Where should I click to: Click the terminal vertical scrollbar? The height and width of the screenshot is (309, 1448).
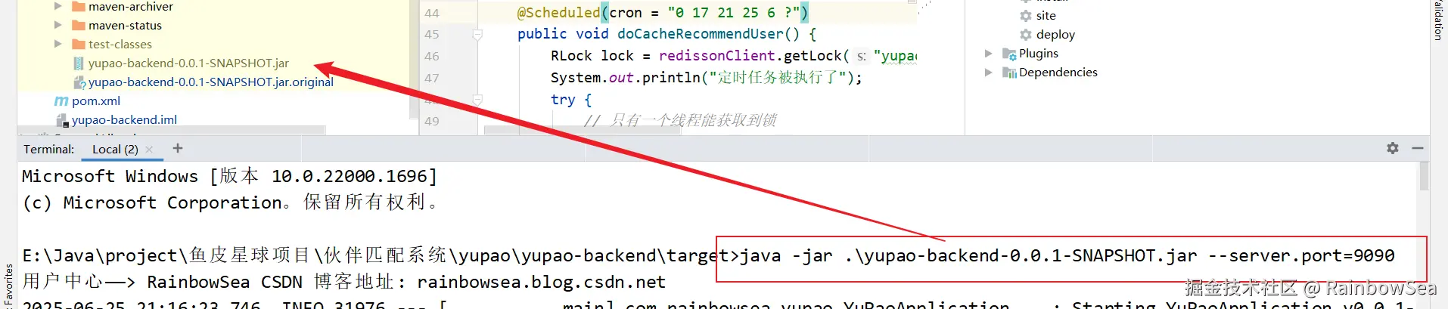point(1424,176)
